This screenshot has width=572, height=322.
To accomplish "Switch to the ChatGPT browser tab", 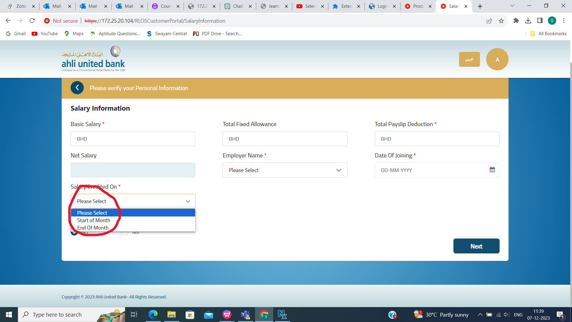I will coord(238,6).
